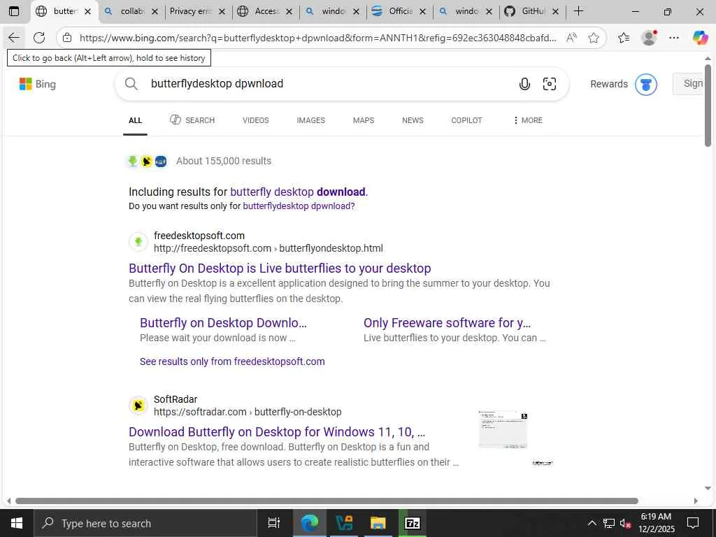The image size is (716, 537).
Task: Open Task View on the taskbar
Action: [x=274, y=523]
